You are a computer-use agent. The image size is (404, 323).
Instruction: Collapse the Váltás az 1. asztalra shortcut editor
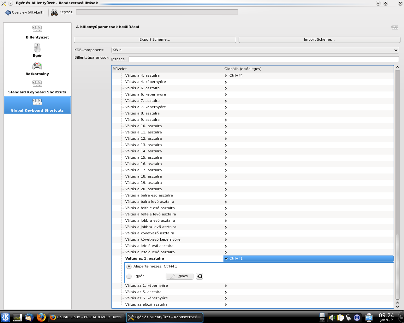226,258
